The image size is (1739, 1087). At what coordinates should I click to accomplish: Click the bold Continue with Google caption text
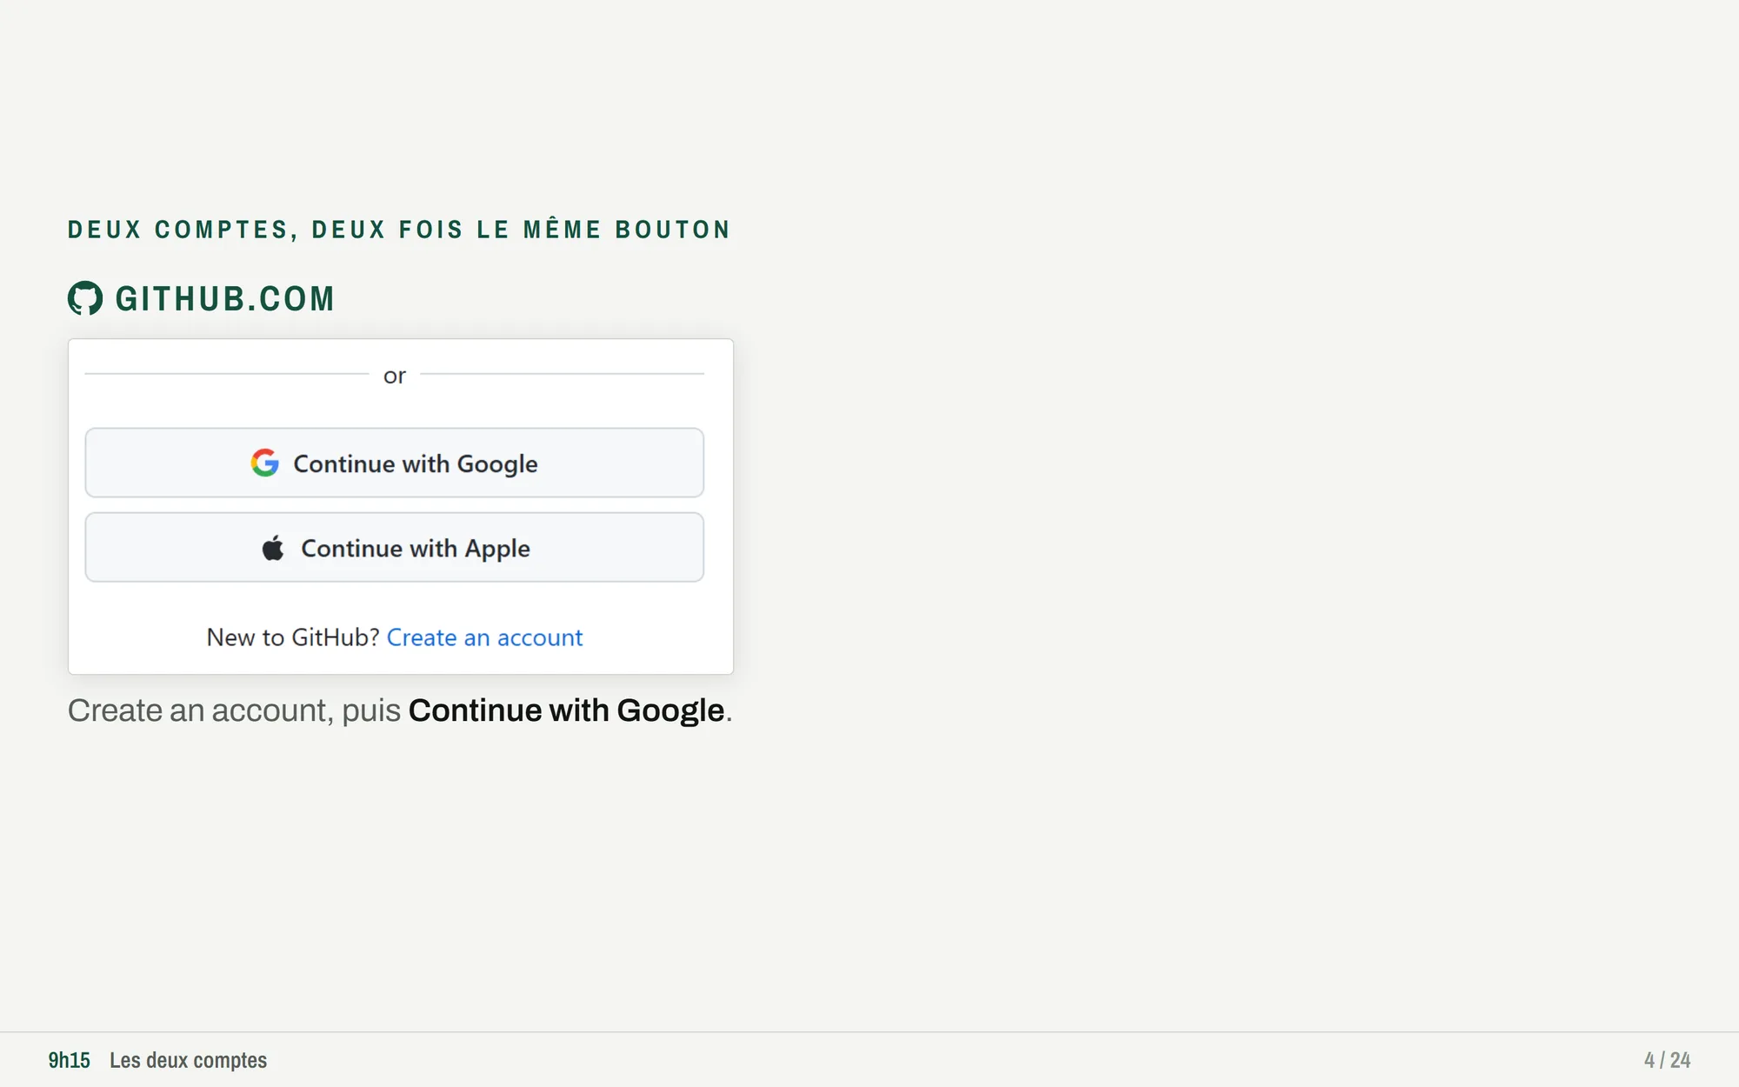pyautogui.click(x=566, y=710)
